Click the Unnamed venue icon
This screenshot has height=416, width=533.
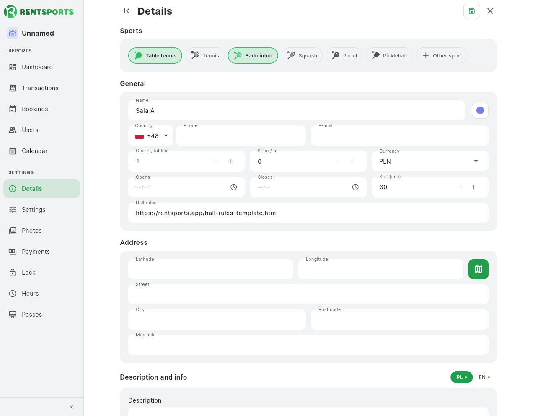coord(13,33)
